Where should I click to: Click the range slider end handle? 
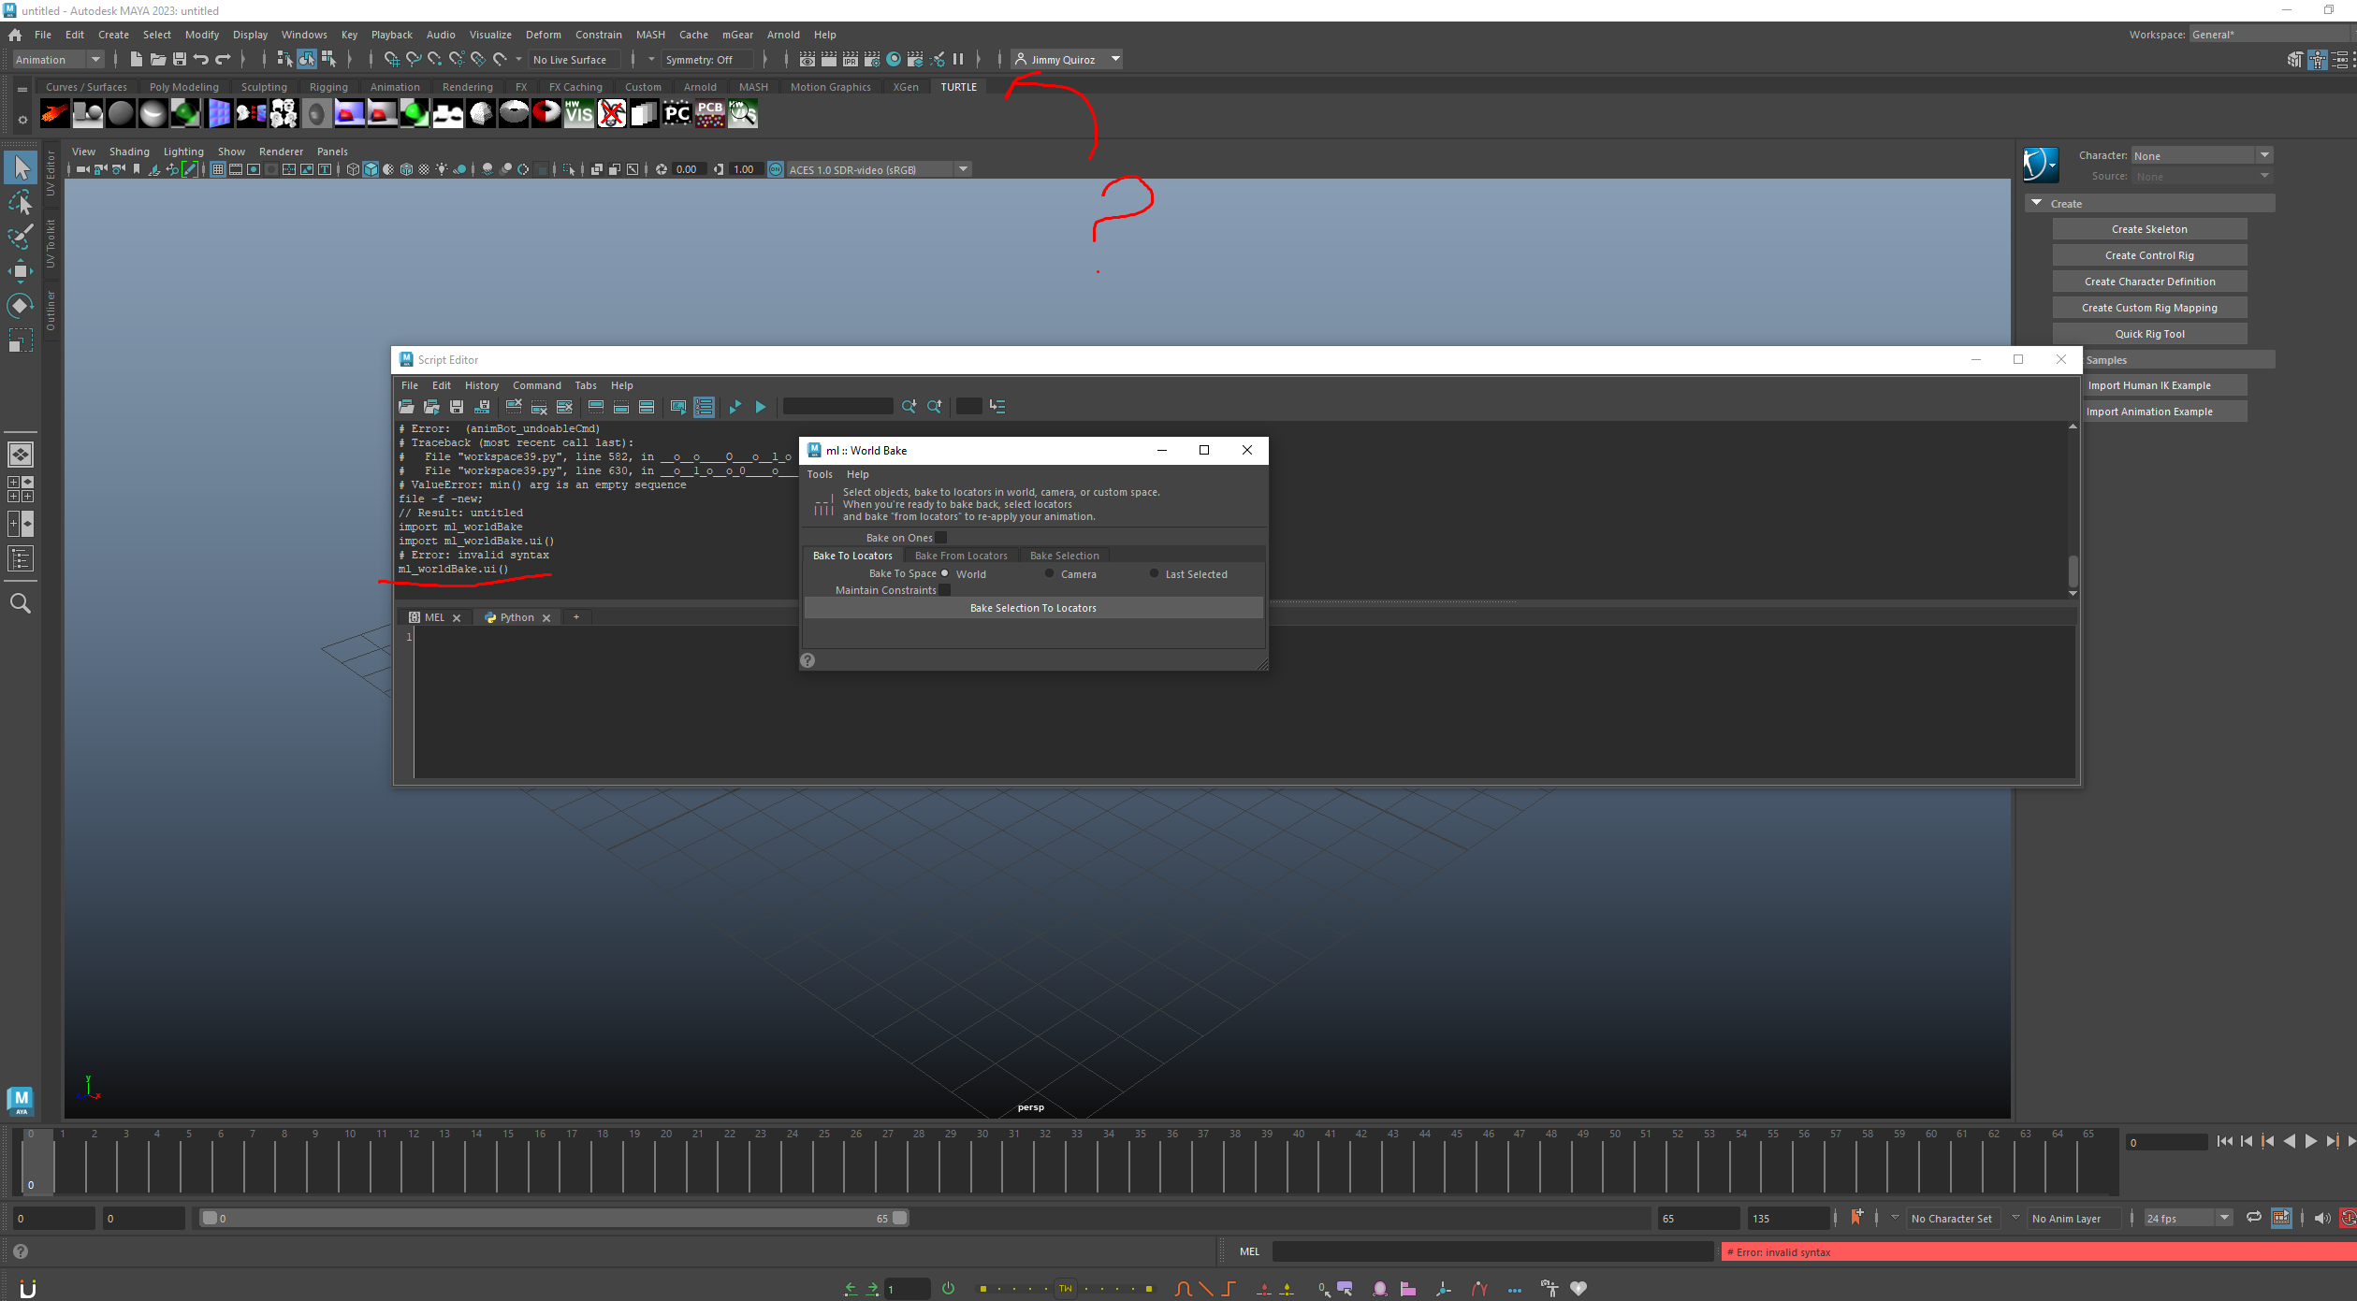(x=899, y=1218)
